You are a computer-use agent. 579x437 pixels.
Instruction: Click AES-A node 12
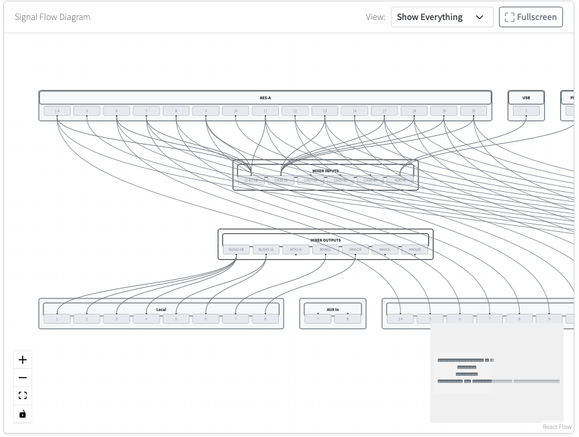(295, 111)
